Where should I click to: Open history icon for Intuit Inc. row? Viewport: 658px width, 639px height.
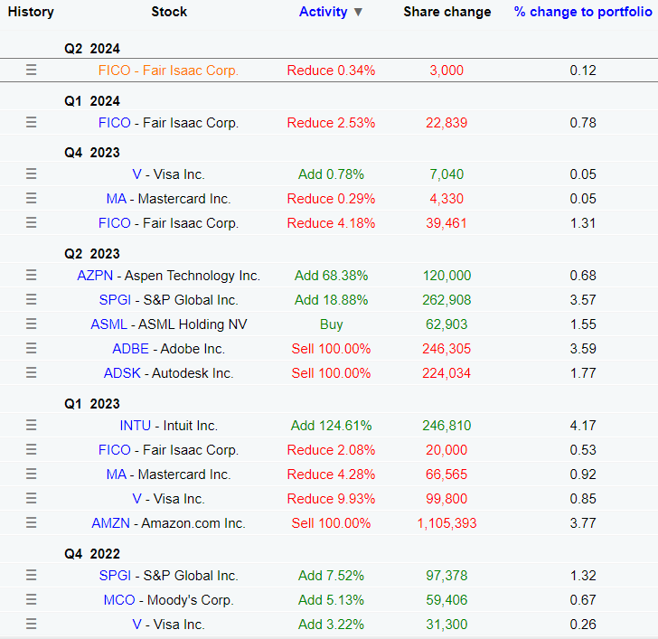pyautogui.click(x=31, y=425)
